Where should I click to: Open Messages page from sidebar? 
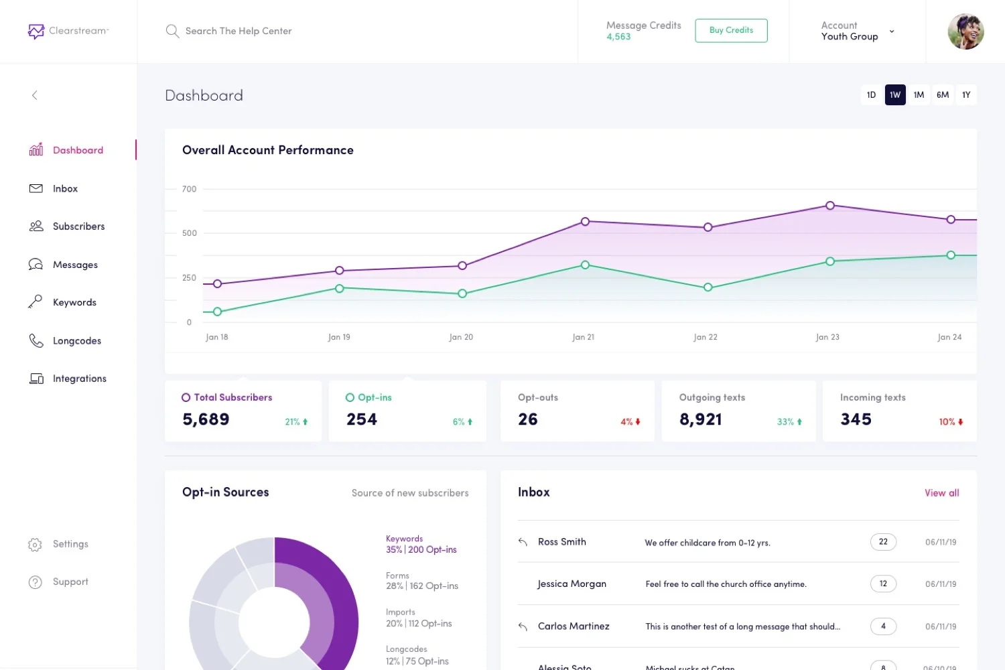pos(75,265)
